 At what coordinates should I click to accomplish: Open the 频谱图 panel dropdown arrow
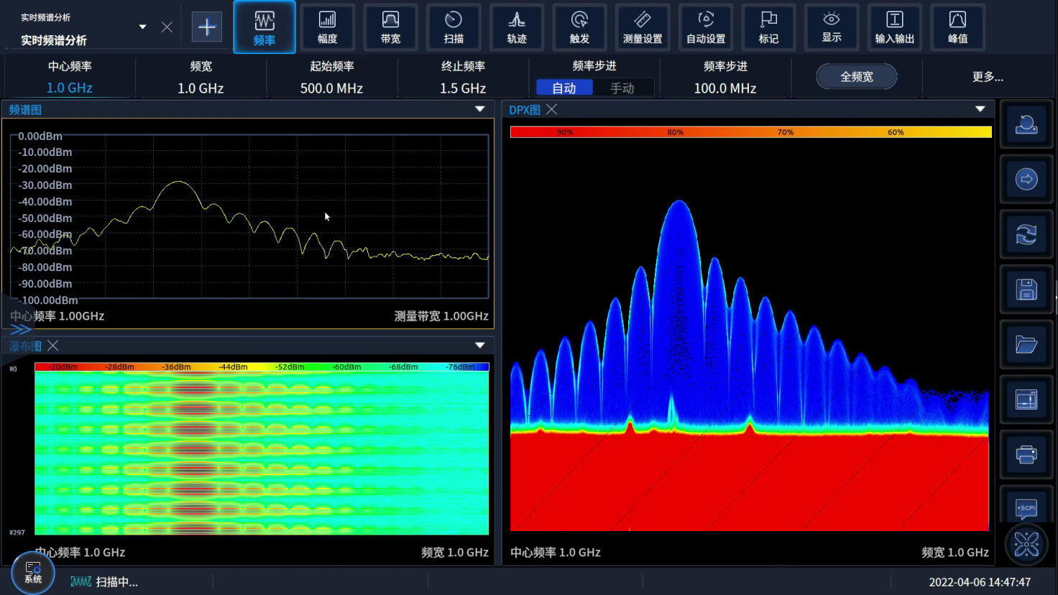[x=479, y=109]
